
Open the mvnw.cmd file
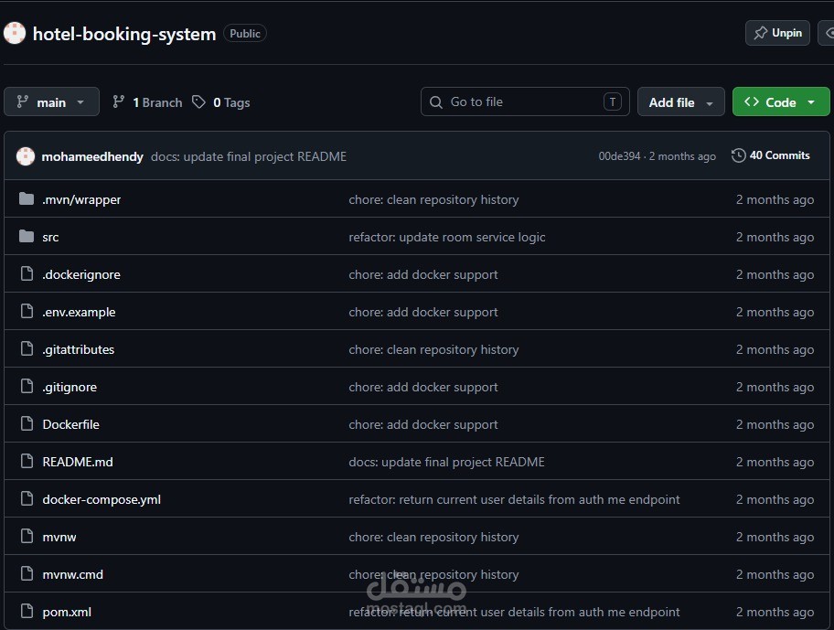click(73, 574)
